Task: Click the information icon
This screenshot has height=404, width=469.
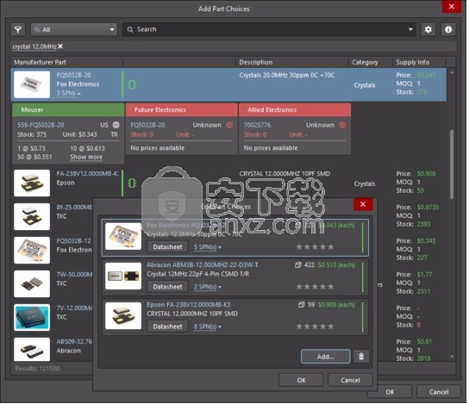Action: coord(448,29)
